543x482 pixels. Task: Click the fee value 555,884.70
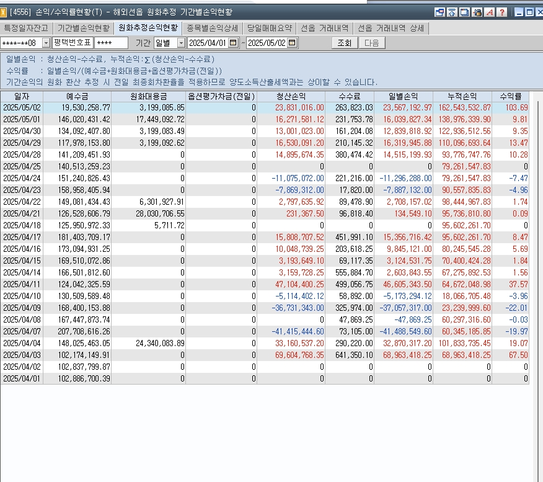point(354,273)
